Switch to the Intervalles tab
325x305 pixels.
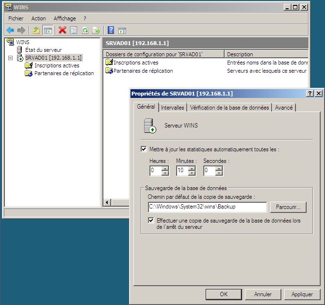click(x=172, y=108)
